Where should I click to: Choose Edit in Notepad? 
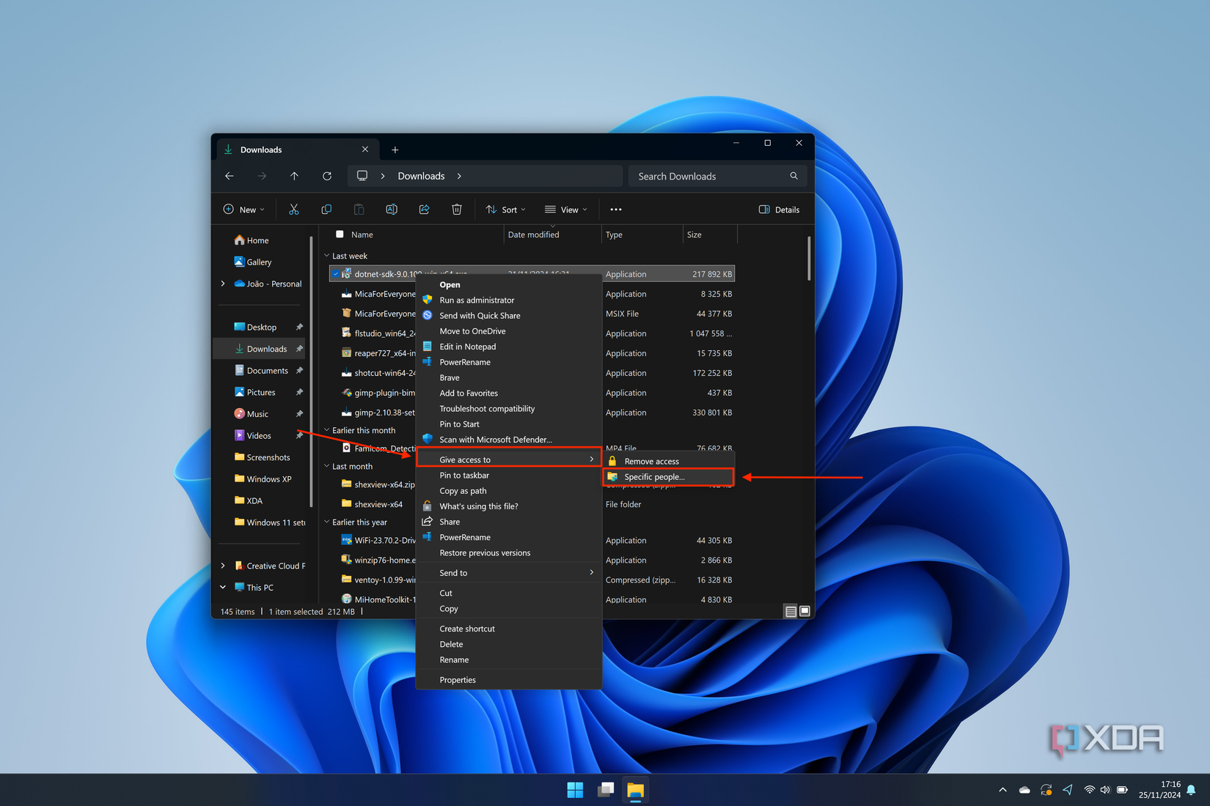point(509,347)
